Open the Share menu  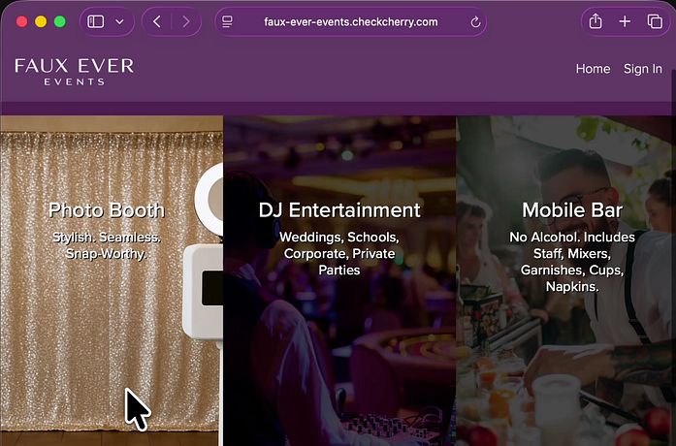596,21
